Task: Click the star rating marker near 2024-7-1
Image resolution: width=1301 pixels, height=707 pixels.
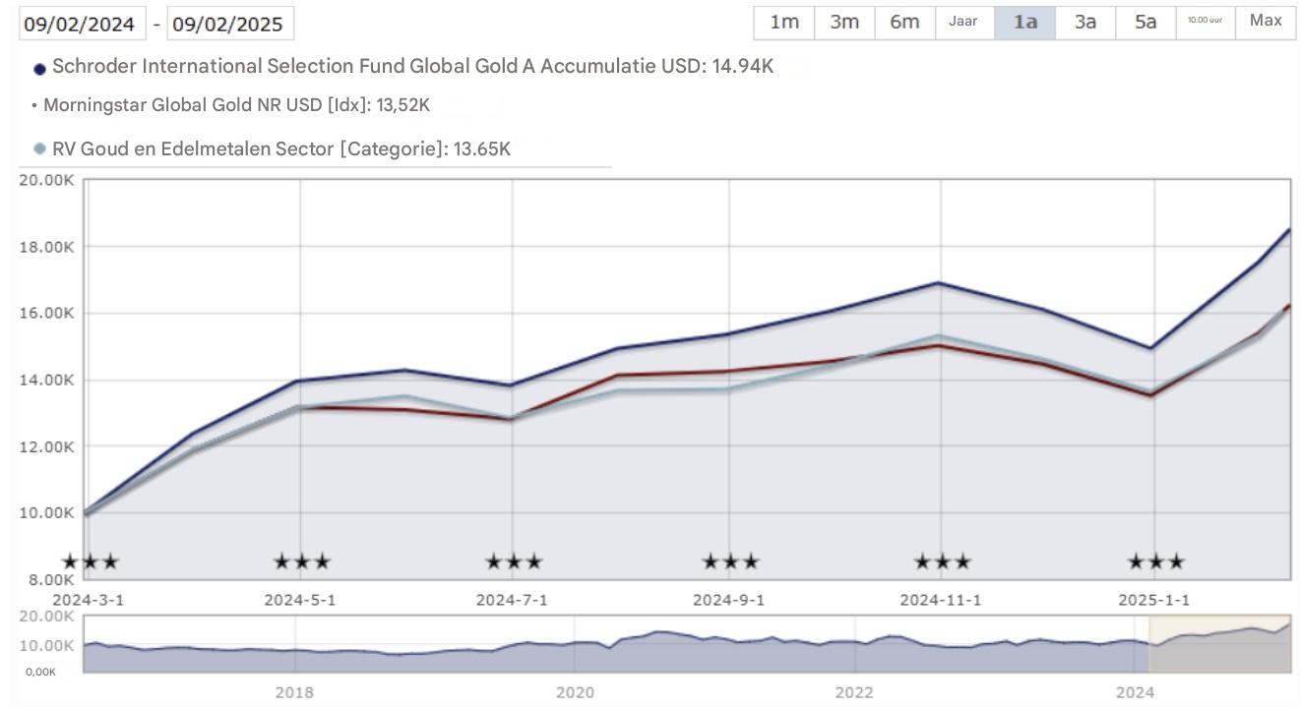Action: (x=514, y=562)
